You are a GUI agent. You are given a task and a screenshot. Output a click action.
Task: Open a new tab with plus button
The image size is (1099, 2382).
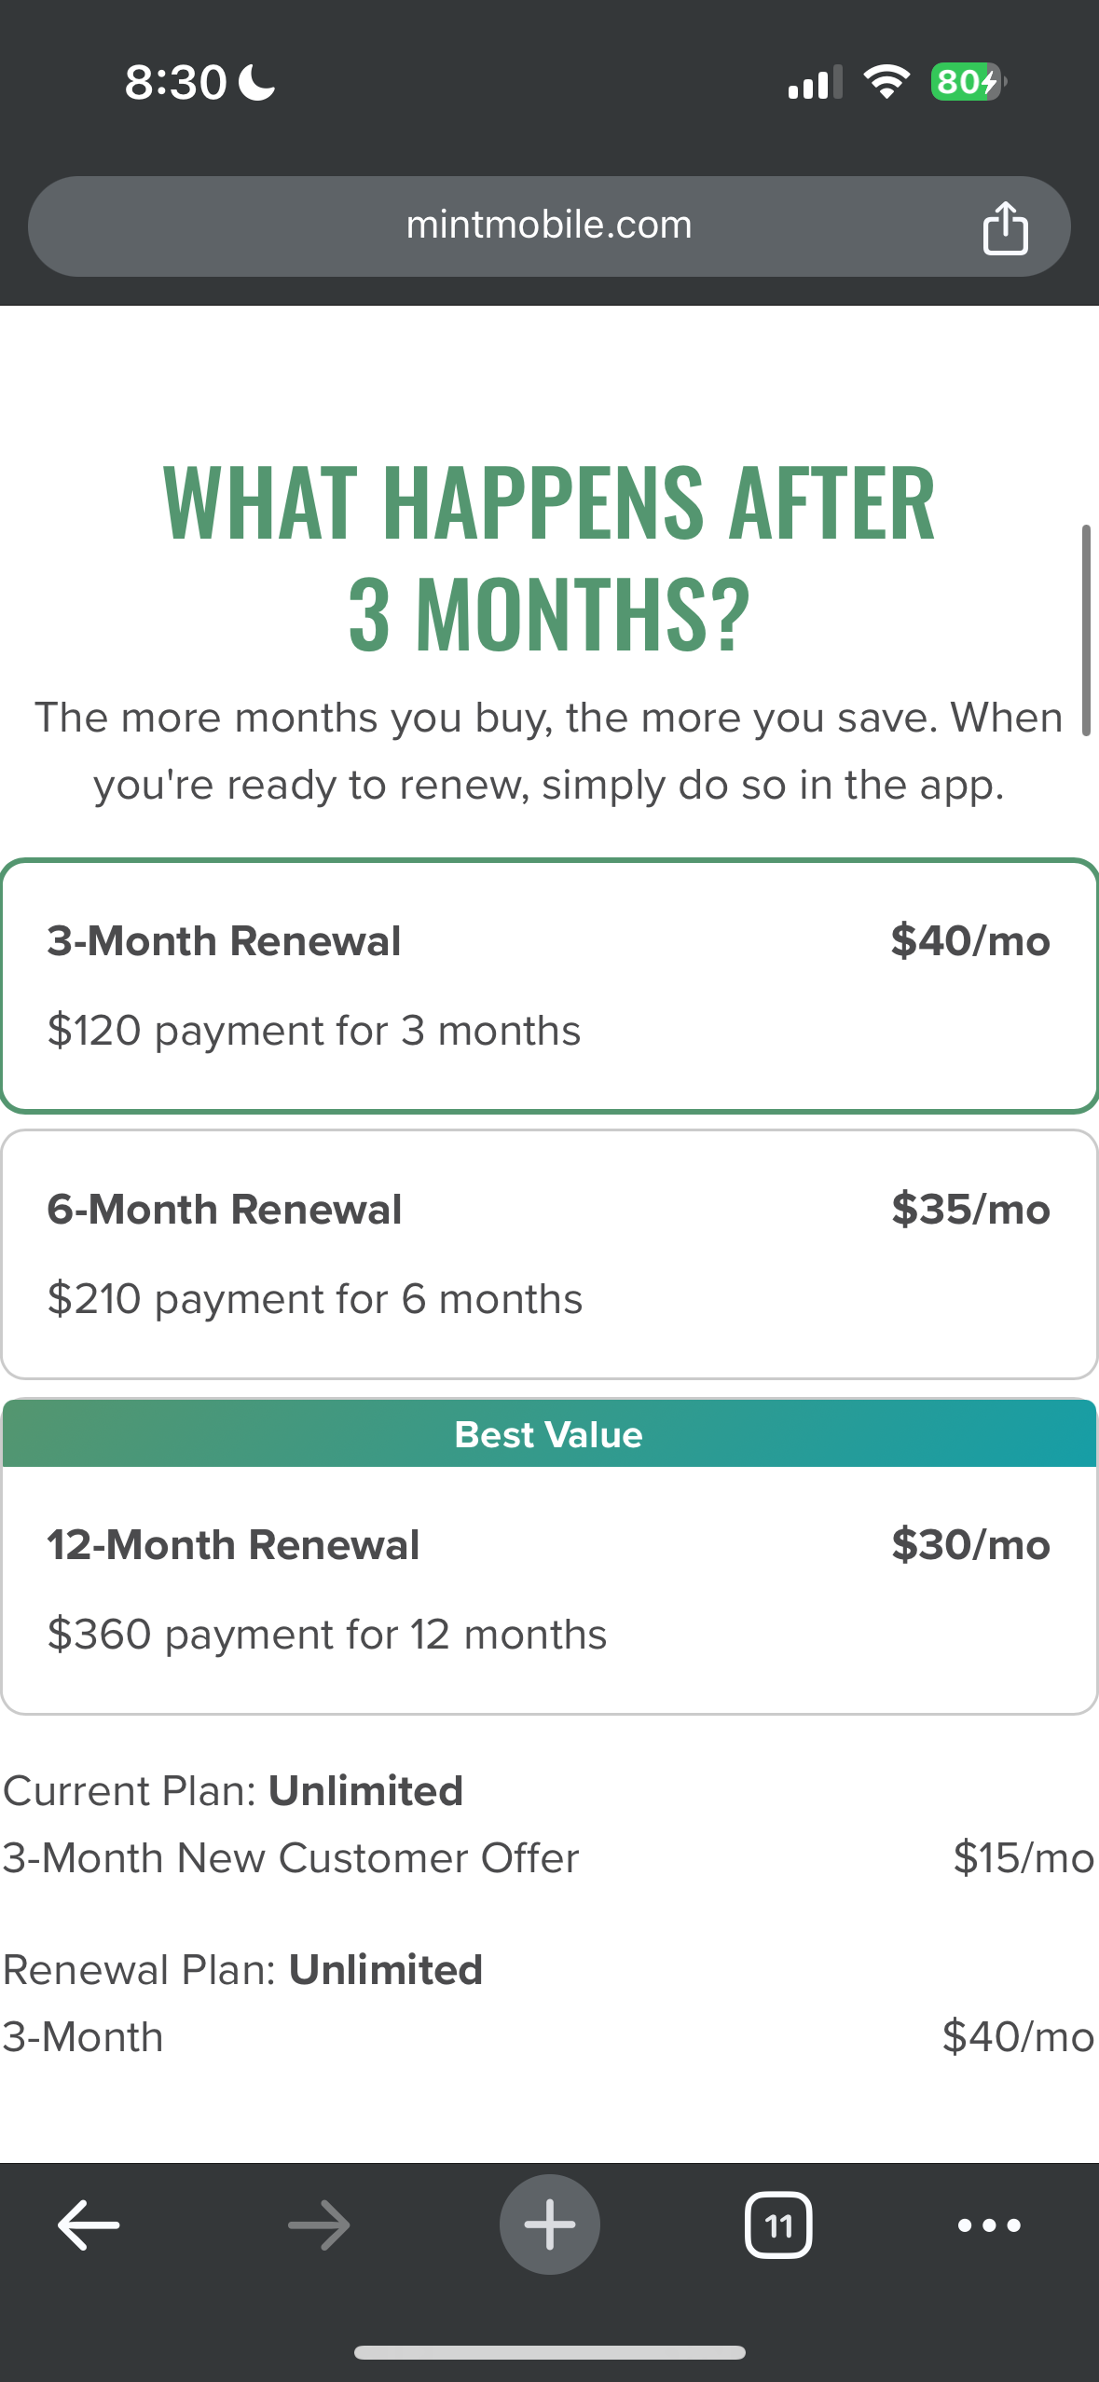click(549, 2225)
